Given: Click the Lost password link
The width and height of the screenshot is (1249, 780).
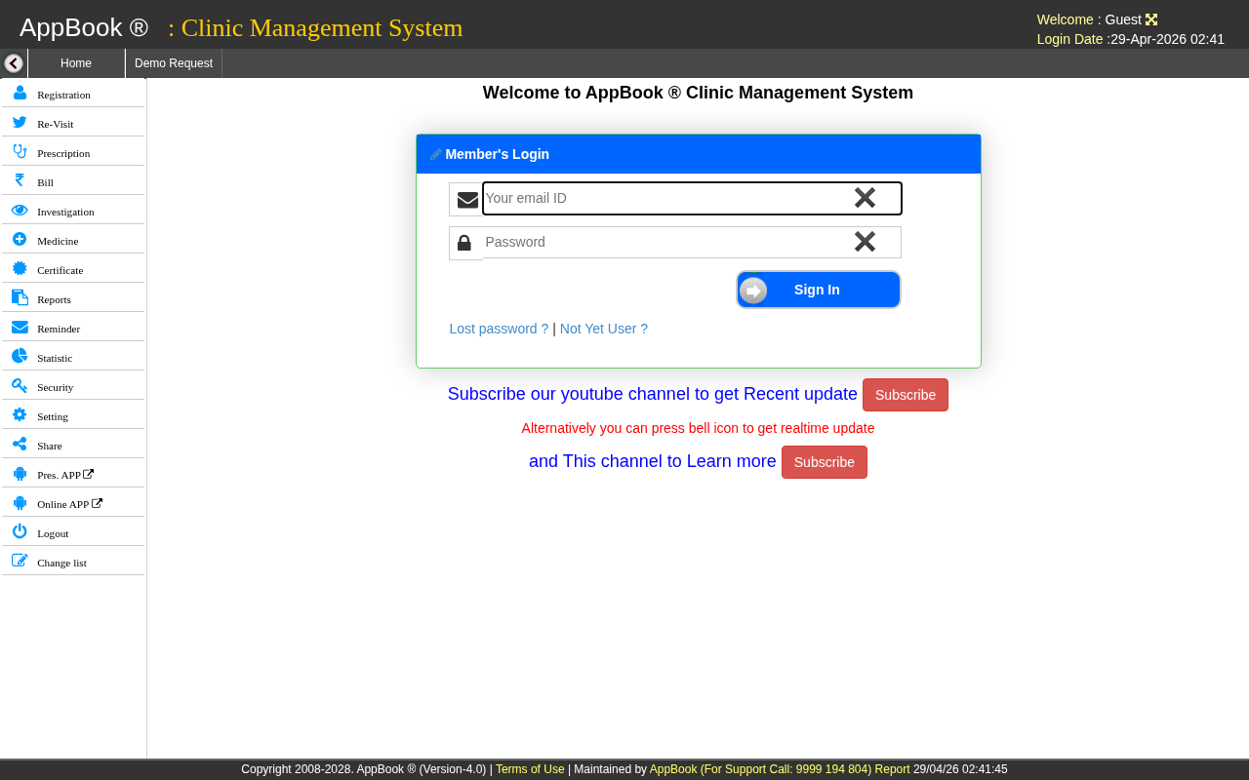Looking at the screenshot, I should (x=499, y=329).
